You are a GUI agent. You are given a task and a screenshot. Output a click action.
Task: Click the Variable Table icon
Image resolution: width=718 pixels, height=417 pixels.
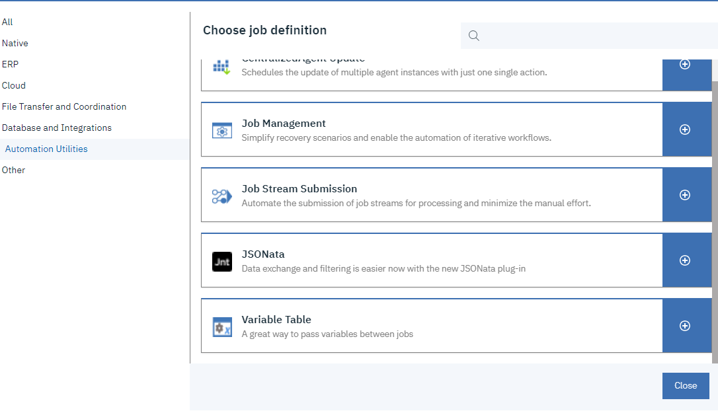click(x=222, y=326)
